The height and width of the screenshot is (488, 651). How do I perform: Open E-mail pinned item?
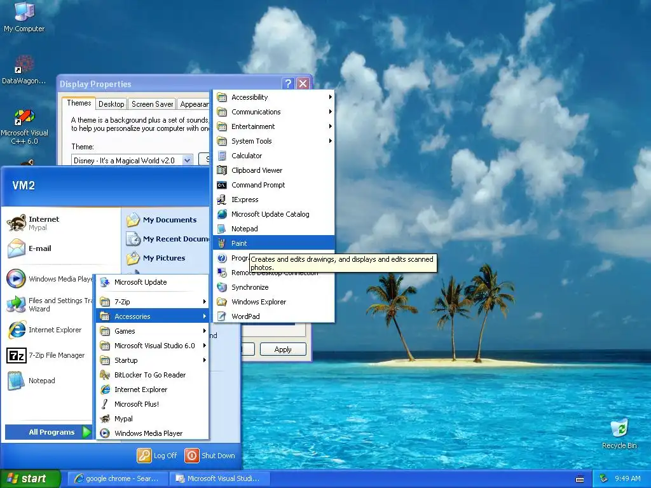pyautogui.click(x=61, y=248)
